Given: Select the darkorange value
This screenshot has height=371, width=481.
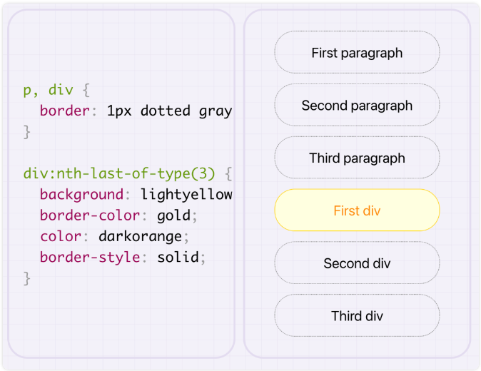Looking at the screenshot, I should 140,236.
